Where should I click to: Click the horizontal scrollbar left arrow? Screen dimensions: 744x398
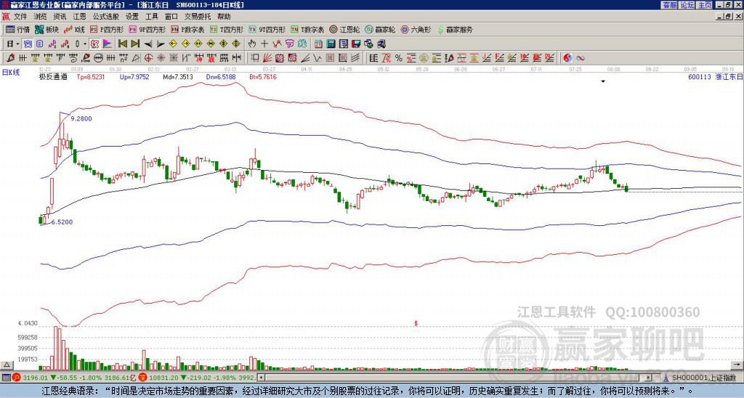point(261,378)
